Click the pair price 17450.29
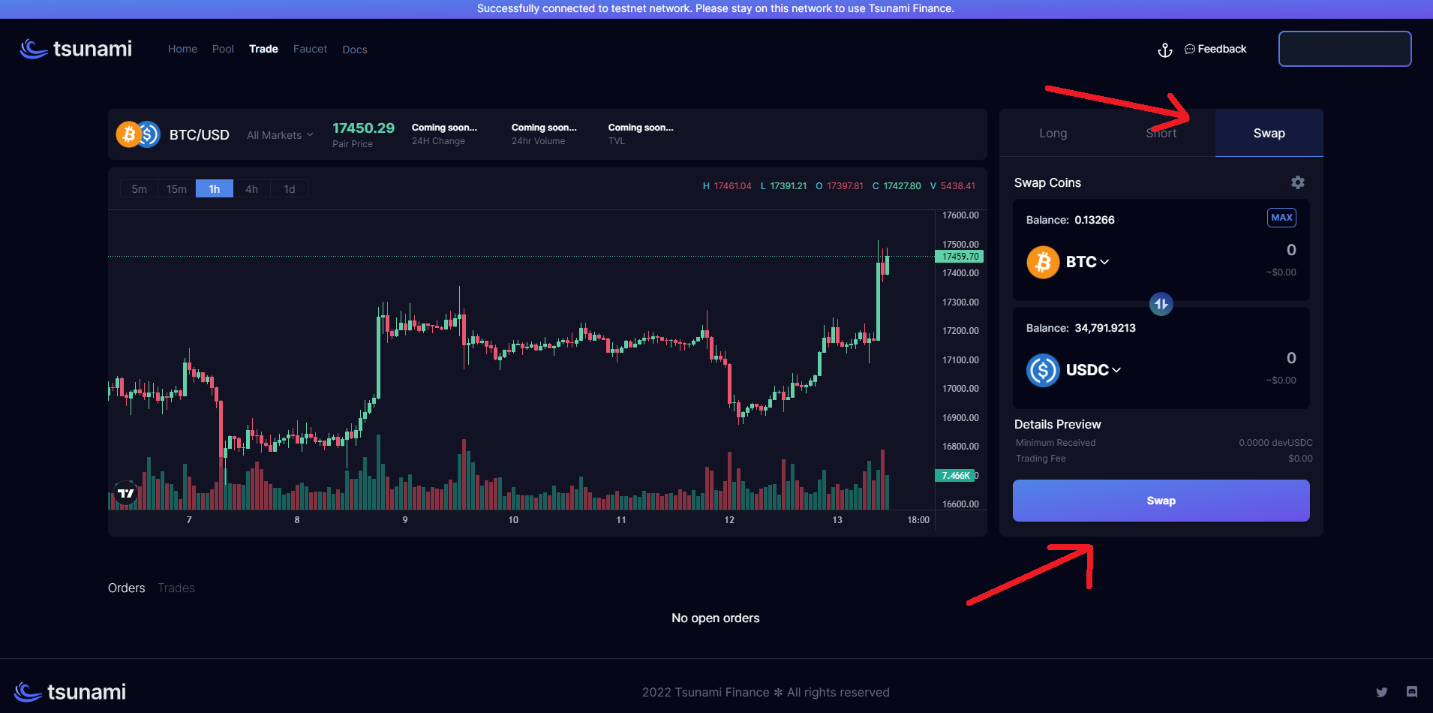1433x713 pixels. tap(363, 128)
